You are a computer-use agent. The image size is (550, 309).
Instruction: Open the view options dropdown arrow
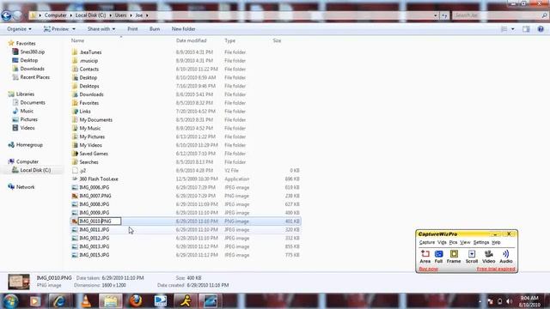click(x=513, y=29)
